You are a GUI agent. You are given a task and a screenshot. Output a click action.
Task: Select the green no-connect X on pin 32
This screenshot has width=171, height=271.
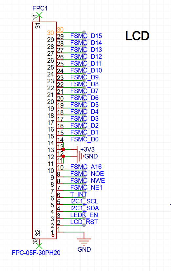click(x=39, y=246)
